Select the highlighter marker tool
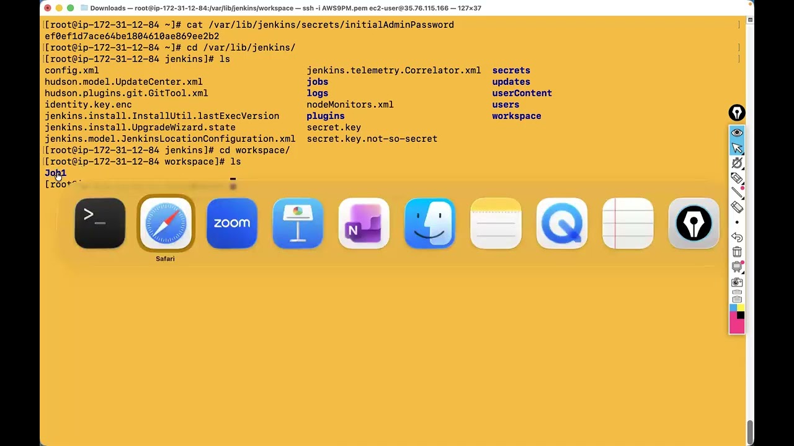794x446 pixels. [737, 178]
